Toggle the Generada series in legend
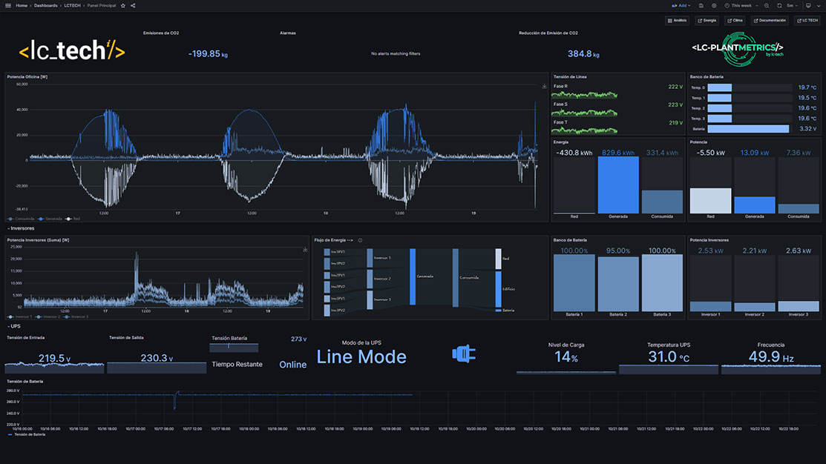Viewport: 826px width, 464px height. coord(50,219)
